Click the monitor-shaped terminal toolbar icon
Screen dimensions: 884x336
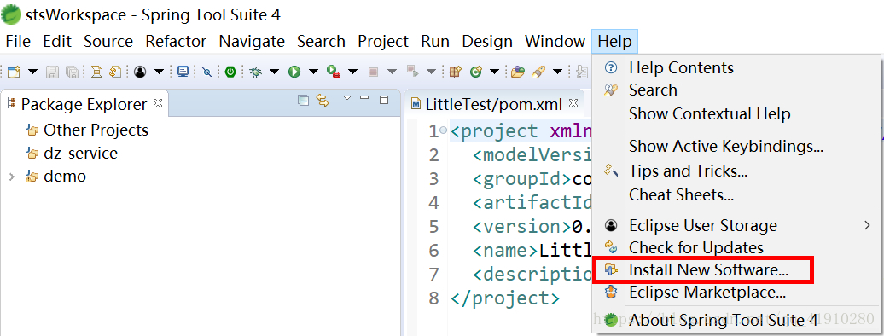(183, 72)
